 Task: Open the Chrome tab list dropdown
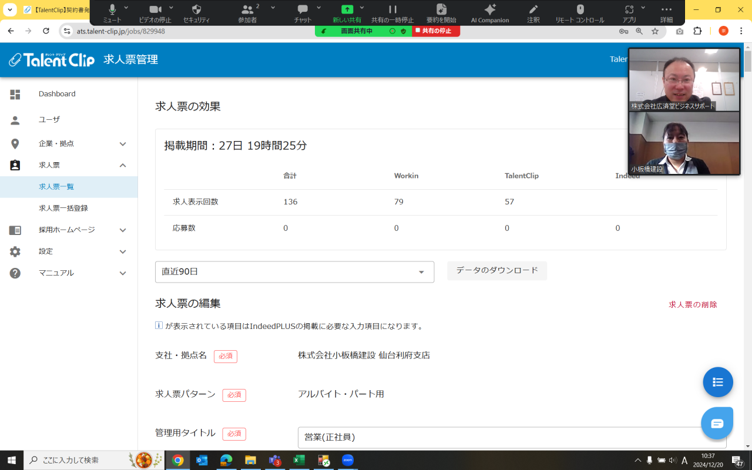(x=11, y=10)
